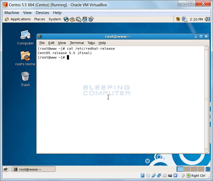Minimize the root@www:~ terminal window
213x181 pixels.
(x=196, y=36)
